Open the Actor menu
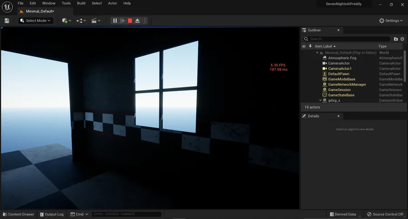 click(x=112, y=3)
